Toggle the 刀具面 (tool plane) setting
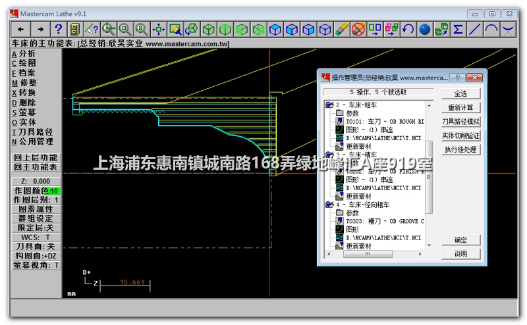527x325 pixels. coord(36,246)
